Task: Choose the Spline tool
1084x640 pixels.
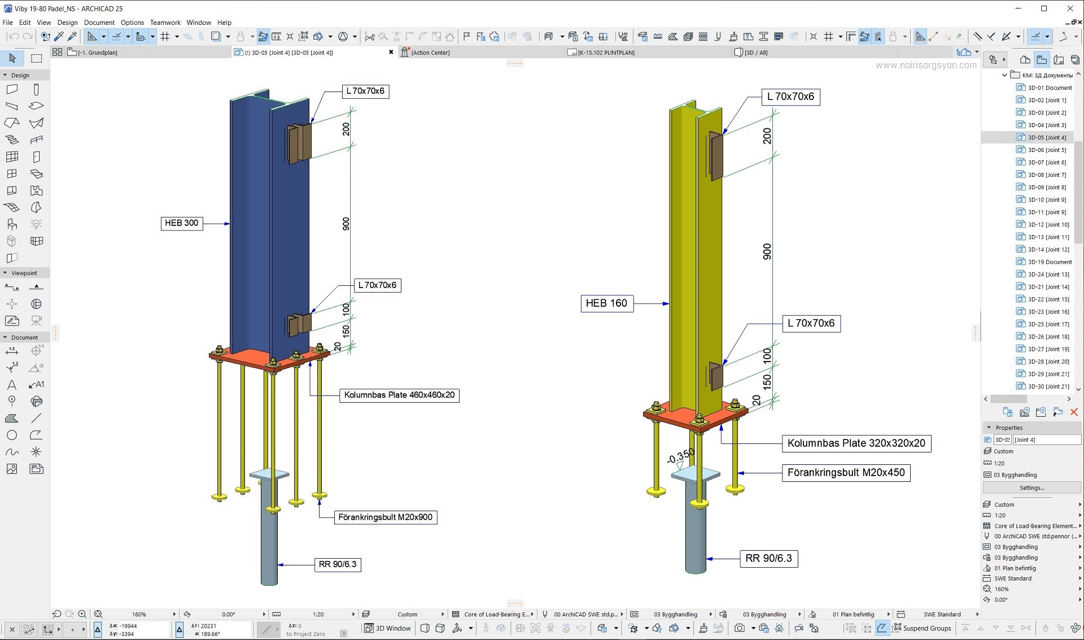Action: [x=12, y=452]
